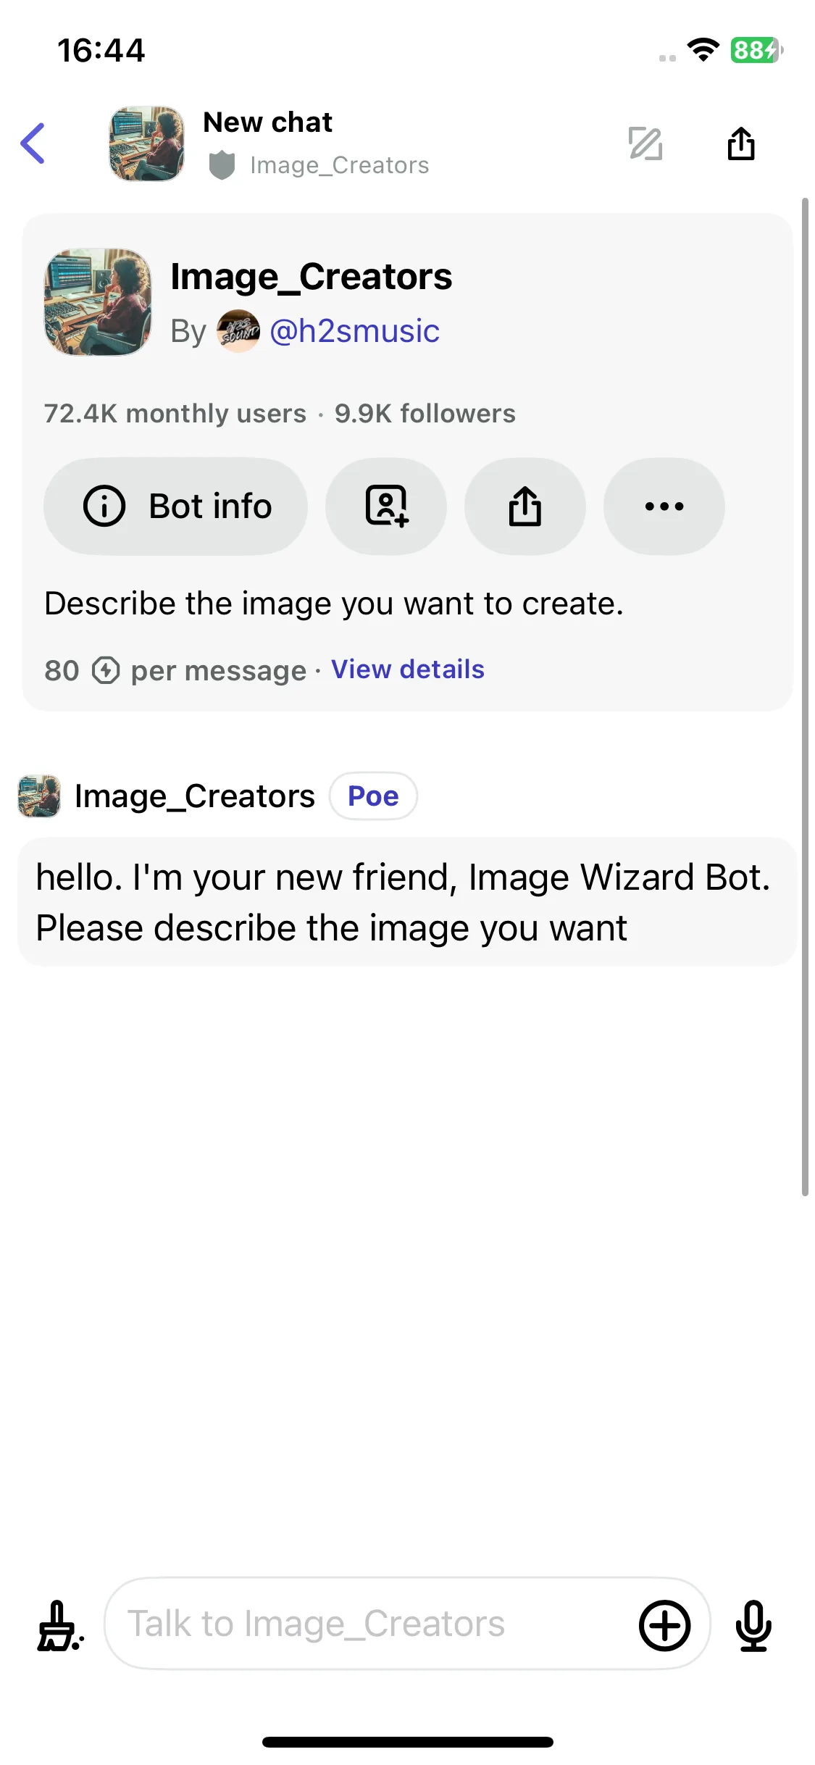
Task: Open the @h2smusic creator profile
Action: 354,331
